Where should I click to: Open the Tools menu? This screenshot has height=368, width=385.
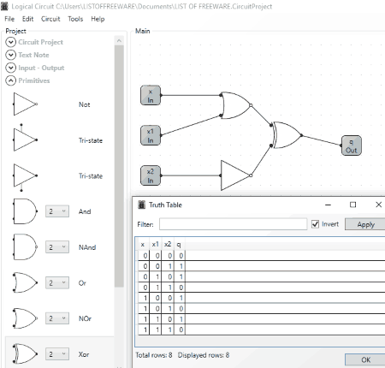75,19
